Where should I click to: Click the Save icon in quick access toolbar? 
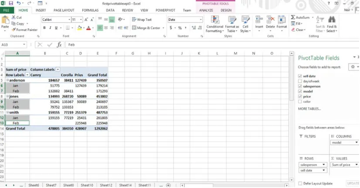[x=11, y=3]
